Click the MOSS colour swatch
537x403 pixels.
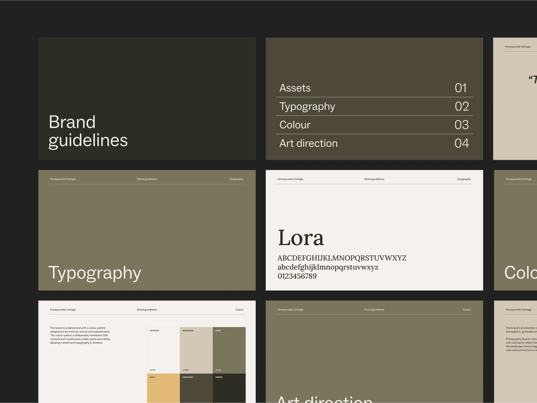pyautogui.click(x=229, y=349)
